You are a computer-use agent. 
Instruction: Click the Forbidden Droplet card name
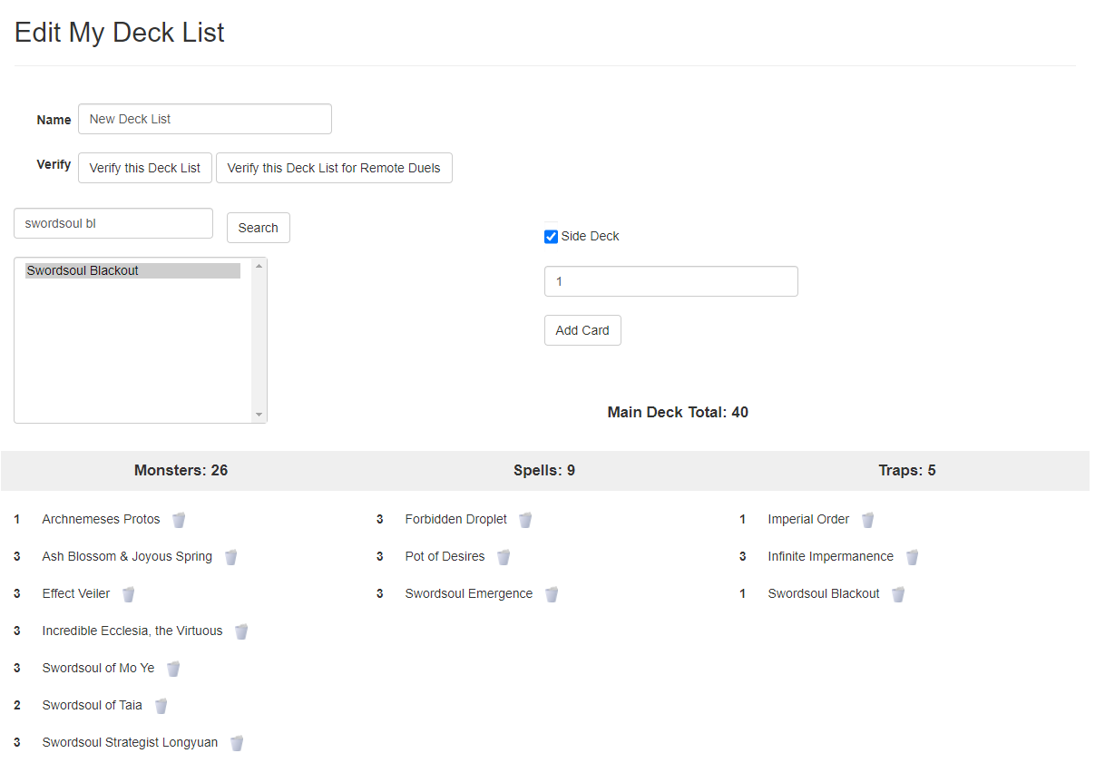point(456,519)
